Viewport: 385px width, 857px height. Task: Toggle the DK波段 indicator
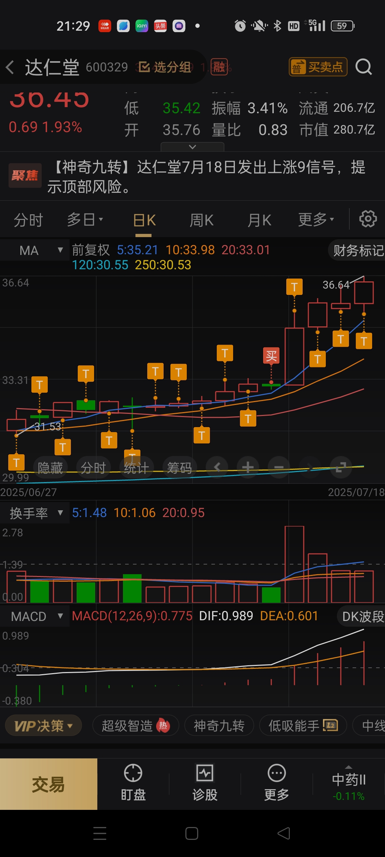point(361,616)
